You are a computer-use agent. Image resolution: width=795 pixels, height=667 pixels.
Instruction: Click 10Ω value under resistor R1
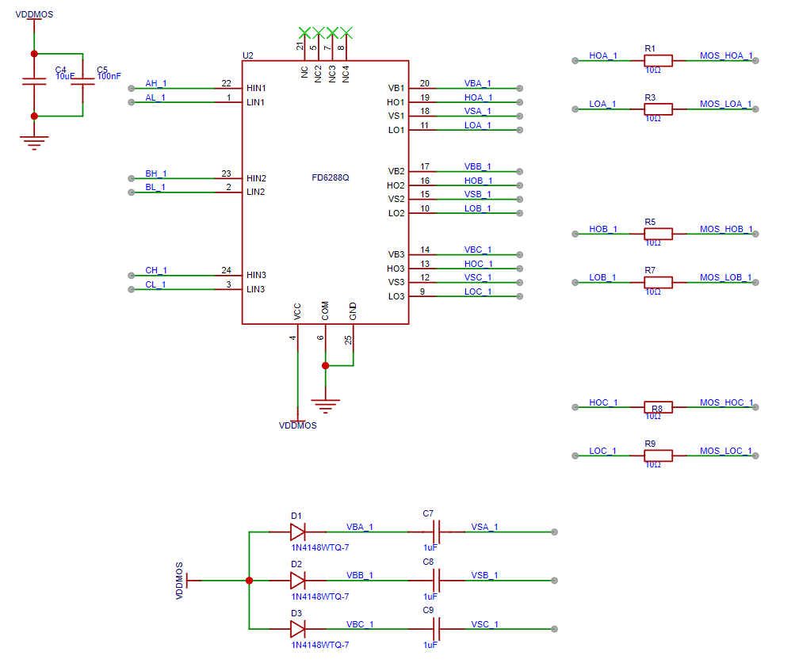[x=653, y=71]
